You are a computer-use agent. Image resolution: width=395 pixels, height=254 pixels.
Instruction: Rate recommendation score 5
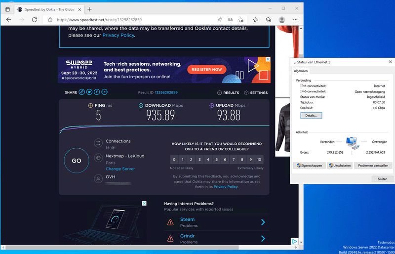pos(217,160)
